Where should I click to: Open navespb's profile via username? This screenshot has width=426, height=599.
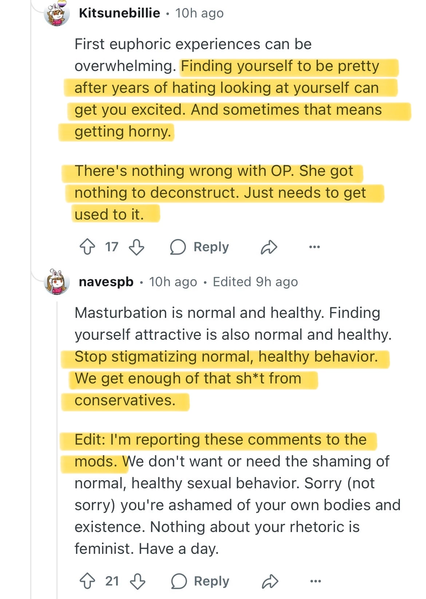tap(106, 282)
